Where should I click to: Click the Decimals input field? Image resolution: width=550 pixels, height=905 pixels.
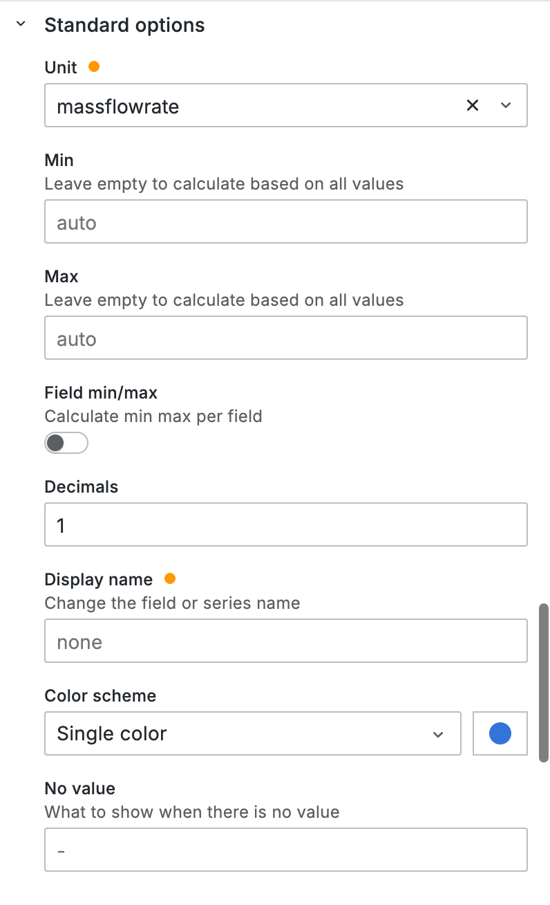pos(285,525)
